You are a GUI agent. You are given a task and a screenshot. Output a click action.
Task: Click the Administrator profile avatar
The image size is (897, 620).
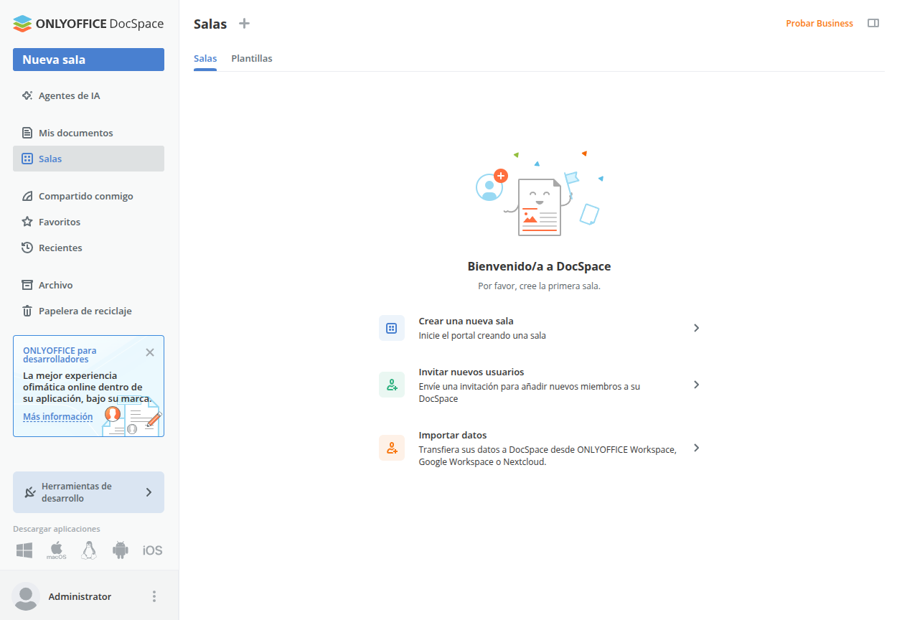click(26, 596)
